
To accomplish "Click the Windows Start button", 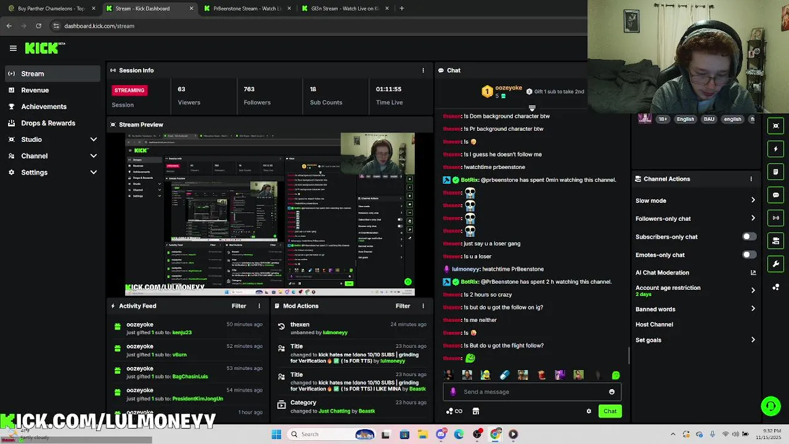I will [276, 434].
